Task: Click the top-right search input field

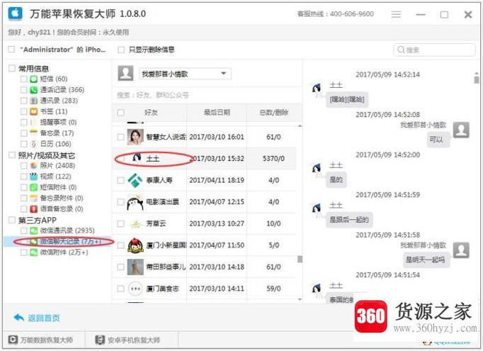Action: tap(434, 50)
